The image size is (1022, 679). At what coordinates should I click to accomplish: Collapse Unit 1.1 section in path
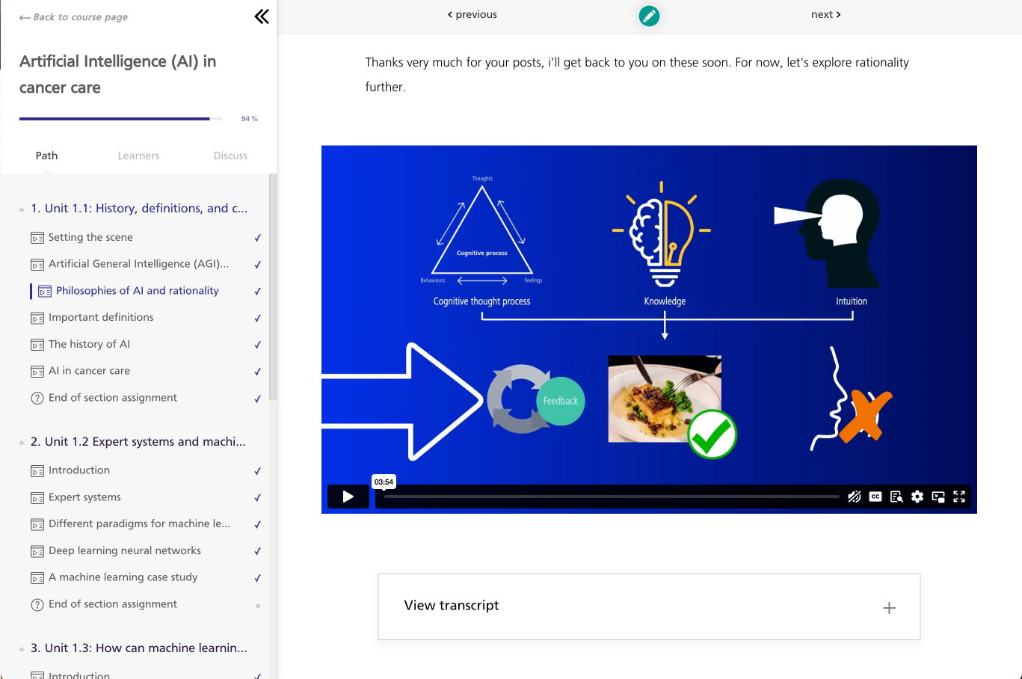coord(22,209)
